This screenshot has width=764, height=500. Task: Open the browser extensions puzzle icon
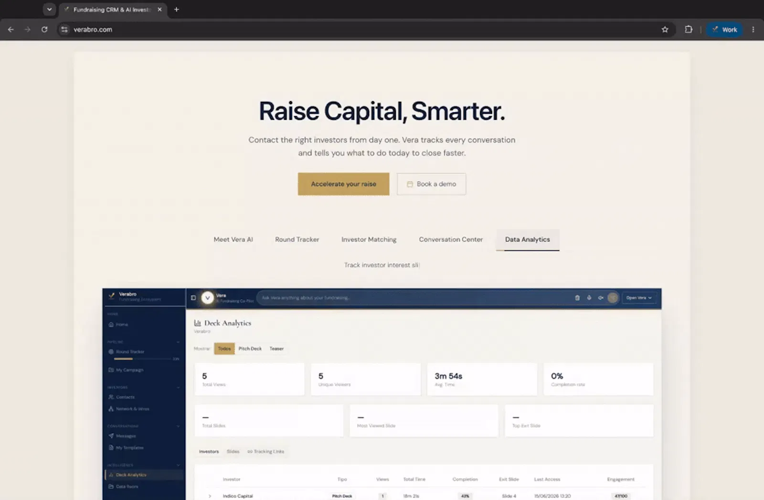coord(688,30)
